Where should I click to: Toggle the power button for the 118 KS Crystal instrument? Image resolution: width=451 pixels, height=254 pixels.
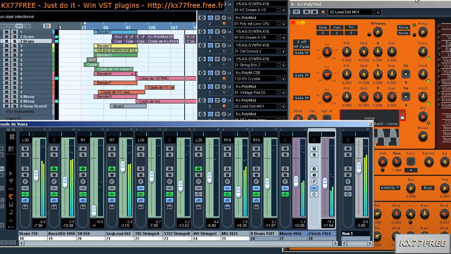pyautogui.click(x=210, y=73)
